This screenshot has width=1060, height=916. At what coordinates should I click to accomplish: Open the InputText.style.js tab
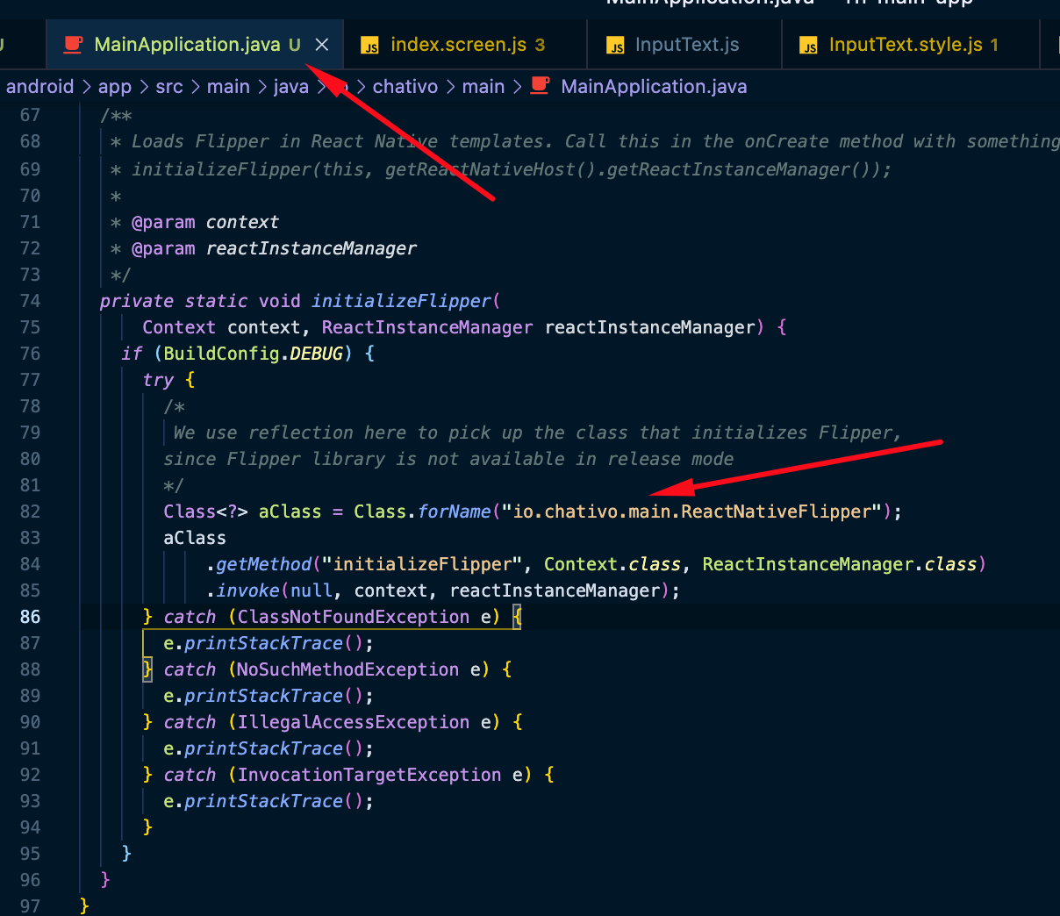coord(910,45)
